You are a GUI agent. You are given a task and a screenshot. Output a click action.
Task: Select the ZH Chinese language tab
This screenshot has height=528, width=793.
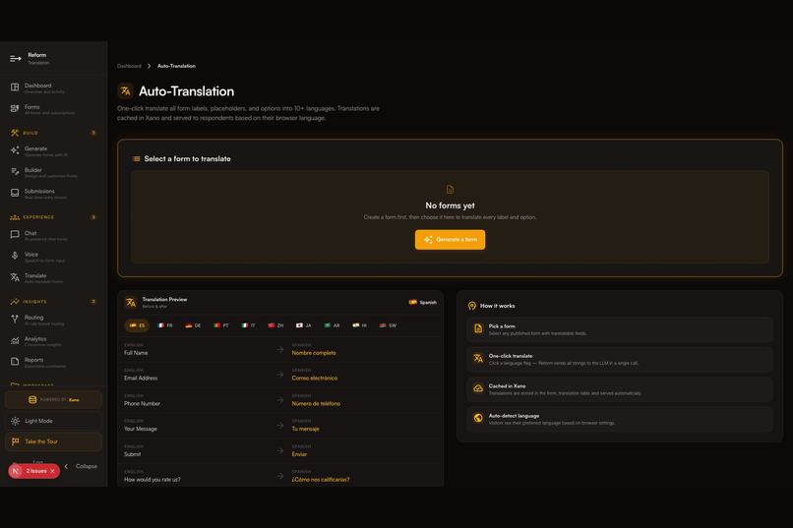(x=275, y=325)
